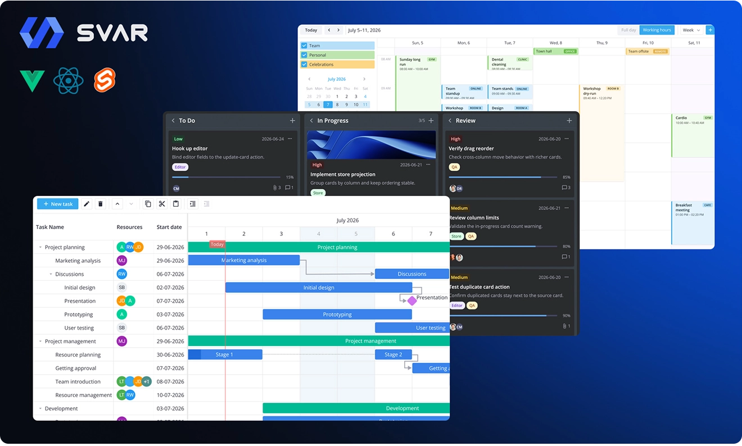This screenshot has width=742, height=446.
Task: Click the Marketing analysis Gantt bar
Action: 244,260
